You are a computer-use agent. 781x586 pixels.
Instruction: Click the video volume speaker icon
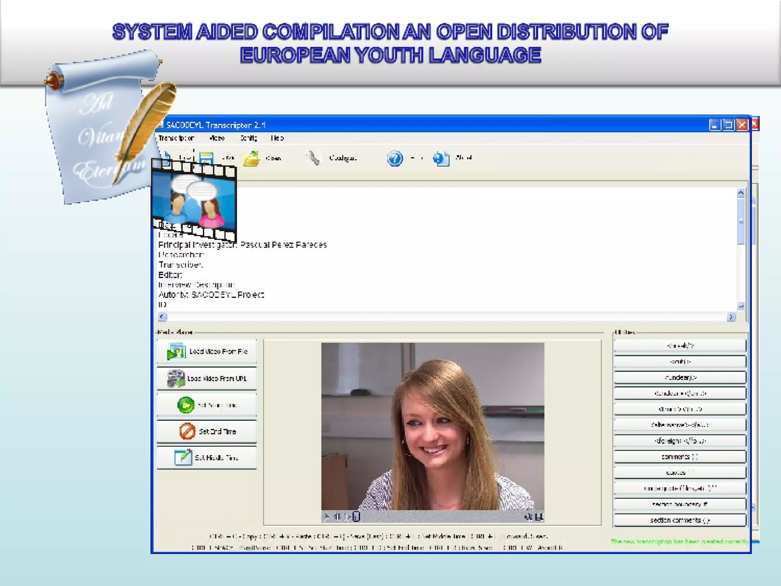tap(528, 517)
